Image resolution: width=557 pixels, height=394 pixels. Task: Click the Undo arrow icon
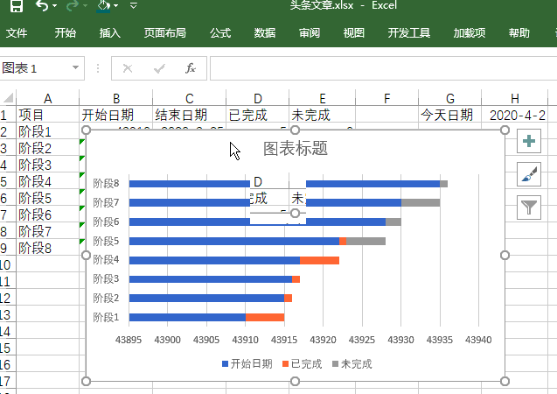(x=42, y=5)
